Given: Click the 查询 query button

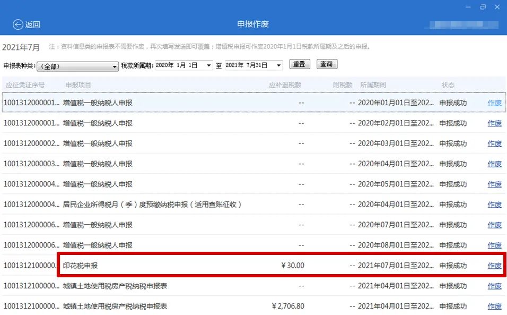Looking at the screenshot, I should coord(327,64).
